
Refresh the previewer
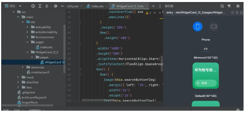coord(222,6)
